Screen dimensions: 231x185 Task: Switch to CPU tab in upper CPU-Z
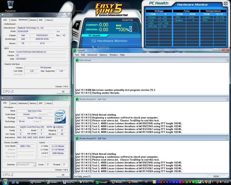pos(5,20)
